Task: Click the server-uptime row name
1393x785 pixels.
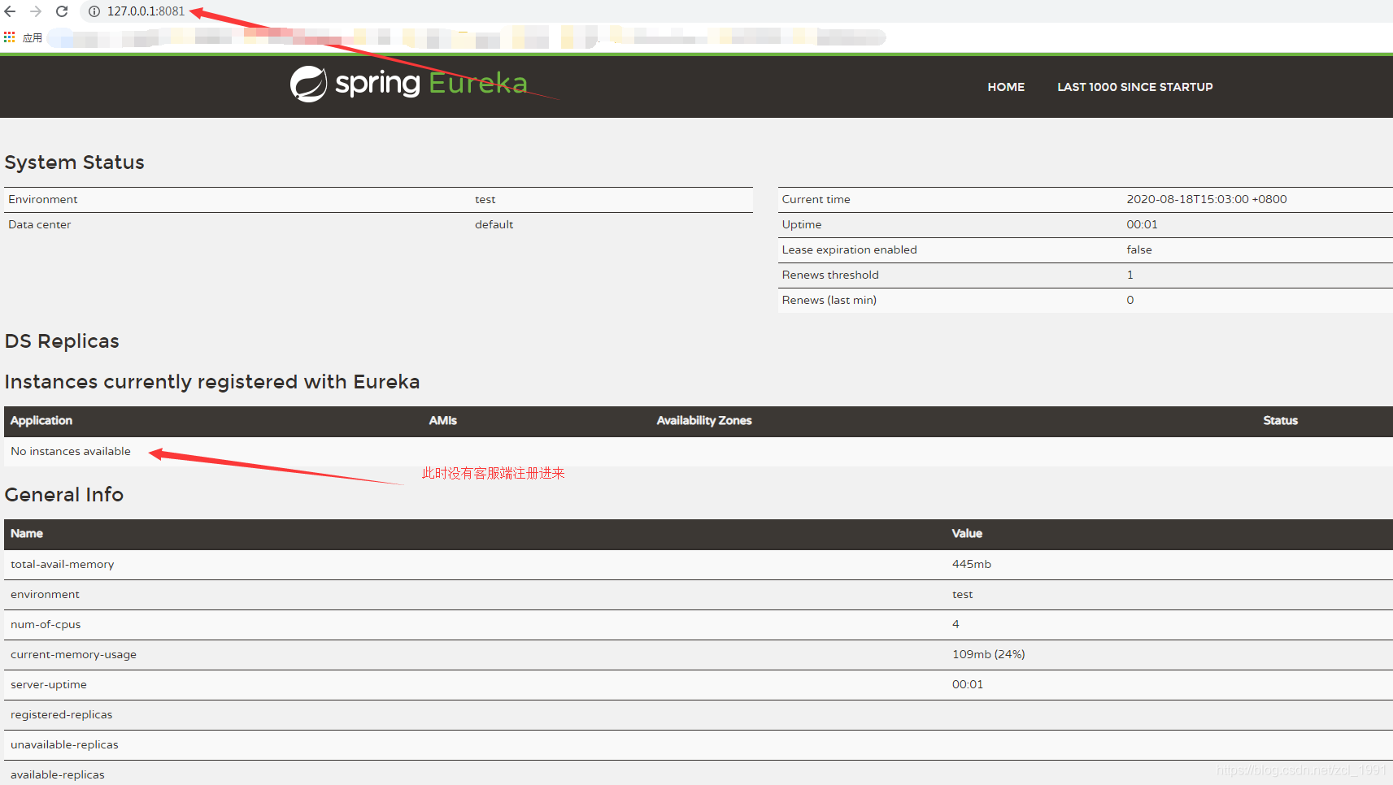Action: 49,684
